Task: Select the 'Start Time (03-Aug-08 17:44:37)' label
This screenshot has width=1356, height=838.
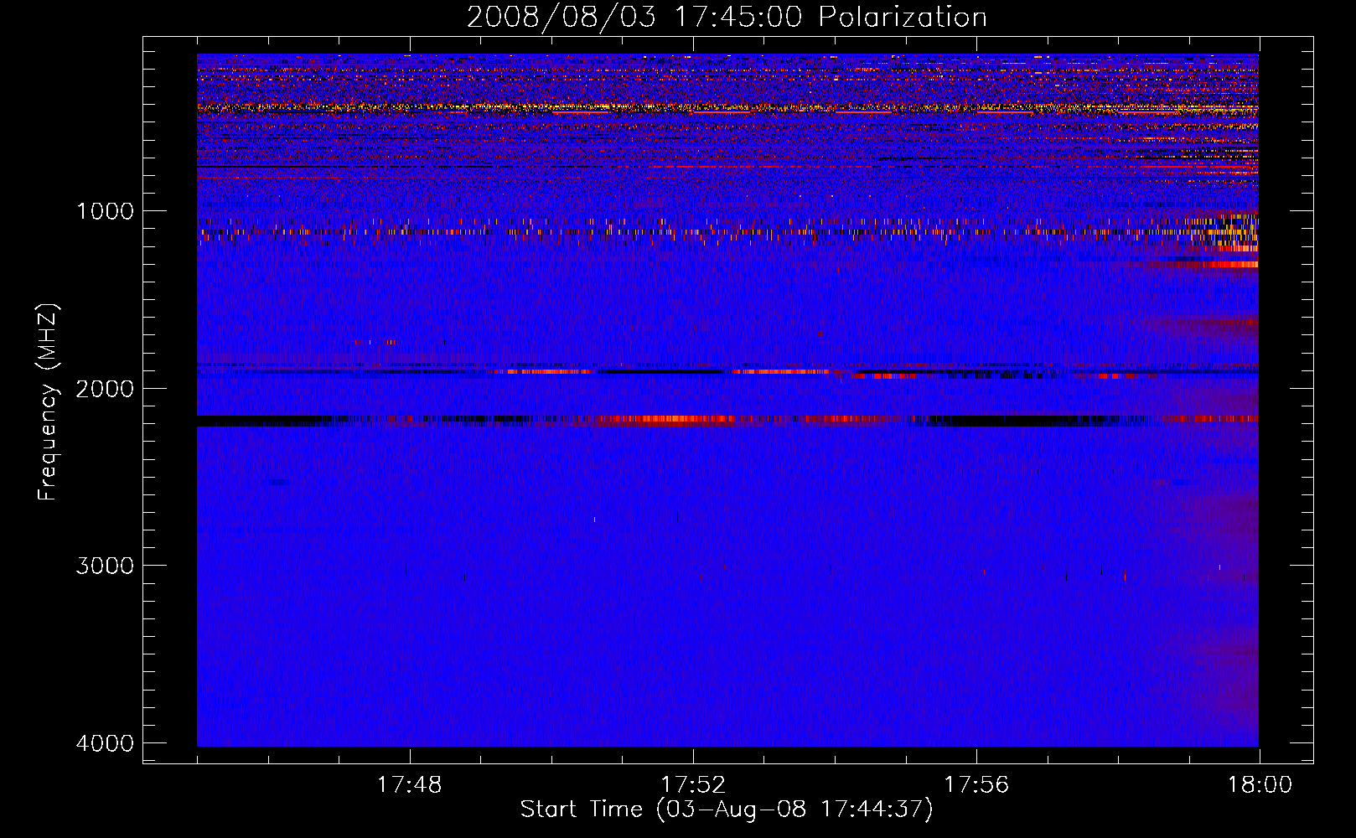Action: (x=727, y=810)
